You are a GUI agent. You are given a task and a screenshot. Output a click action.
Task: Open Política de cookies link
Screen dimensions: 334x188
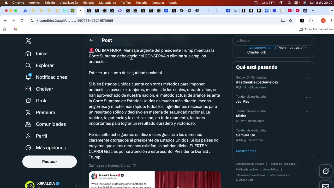(247, 169)
